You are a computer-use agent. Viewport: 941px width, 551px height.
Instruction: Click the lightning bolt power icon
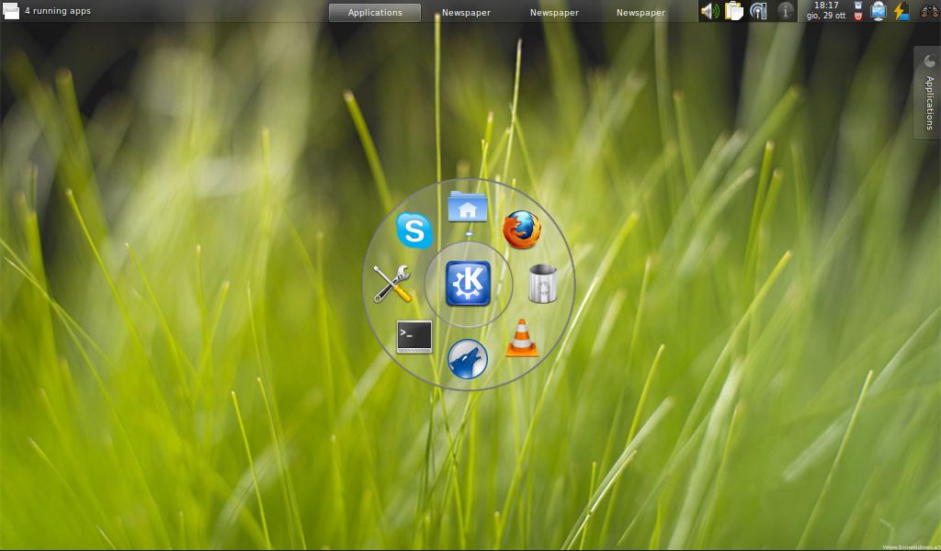click(901, 11)
